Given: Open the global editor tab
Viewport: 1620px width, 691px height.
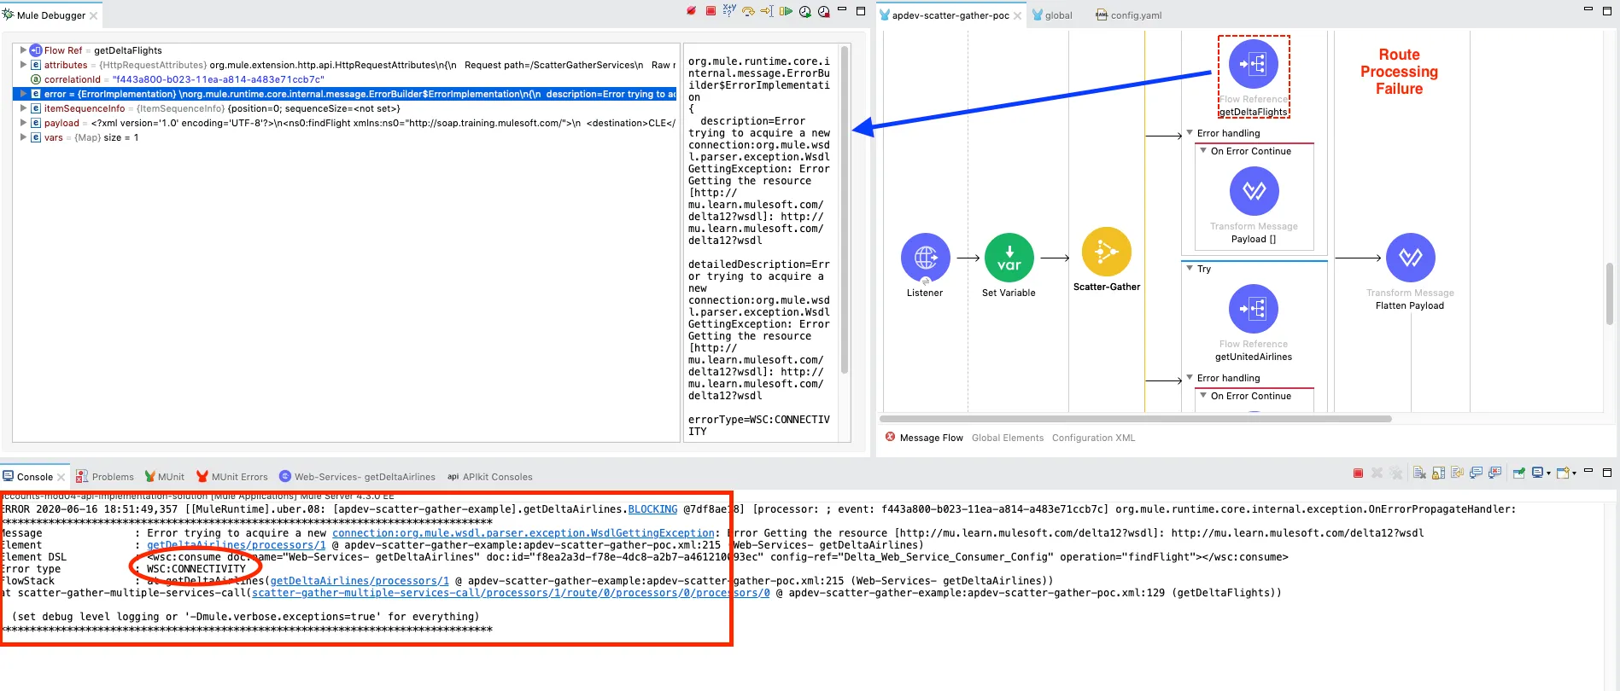Looking at the screenshot, I should coord(1052,15).
